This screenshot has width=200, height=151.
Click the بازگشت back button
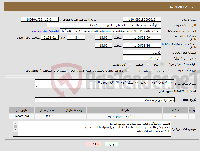[94, 144]
